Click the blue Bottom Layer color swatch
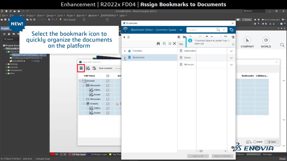 pos(89,154)
